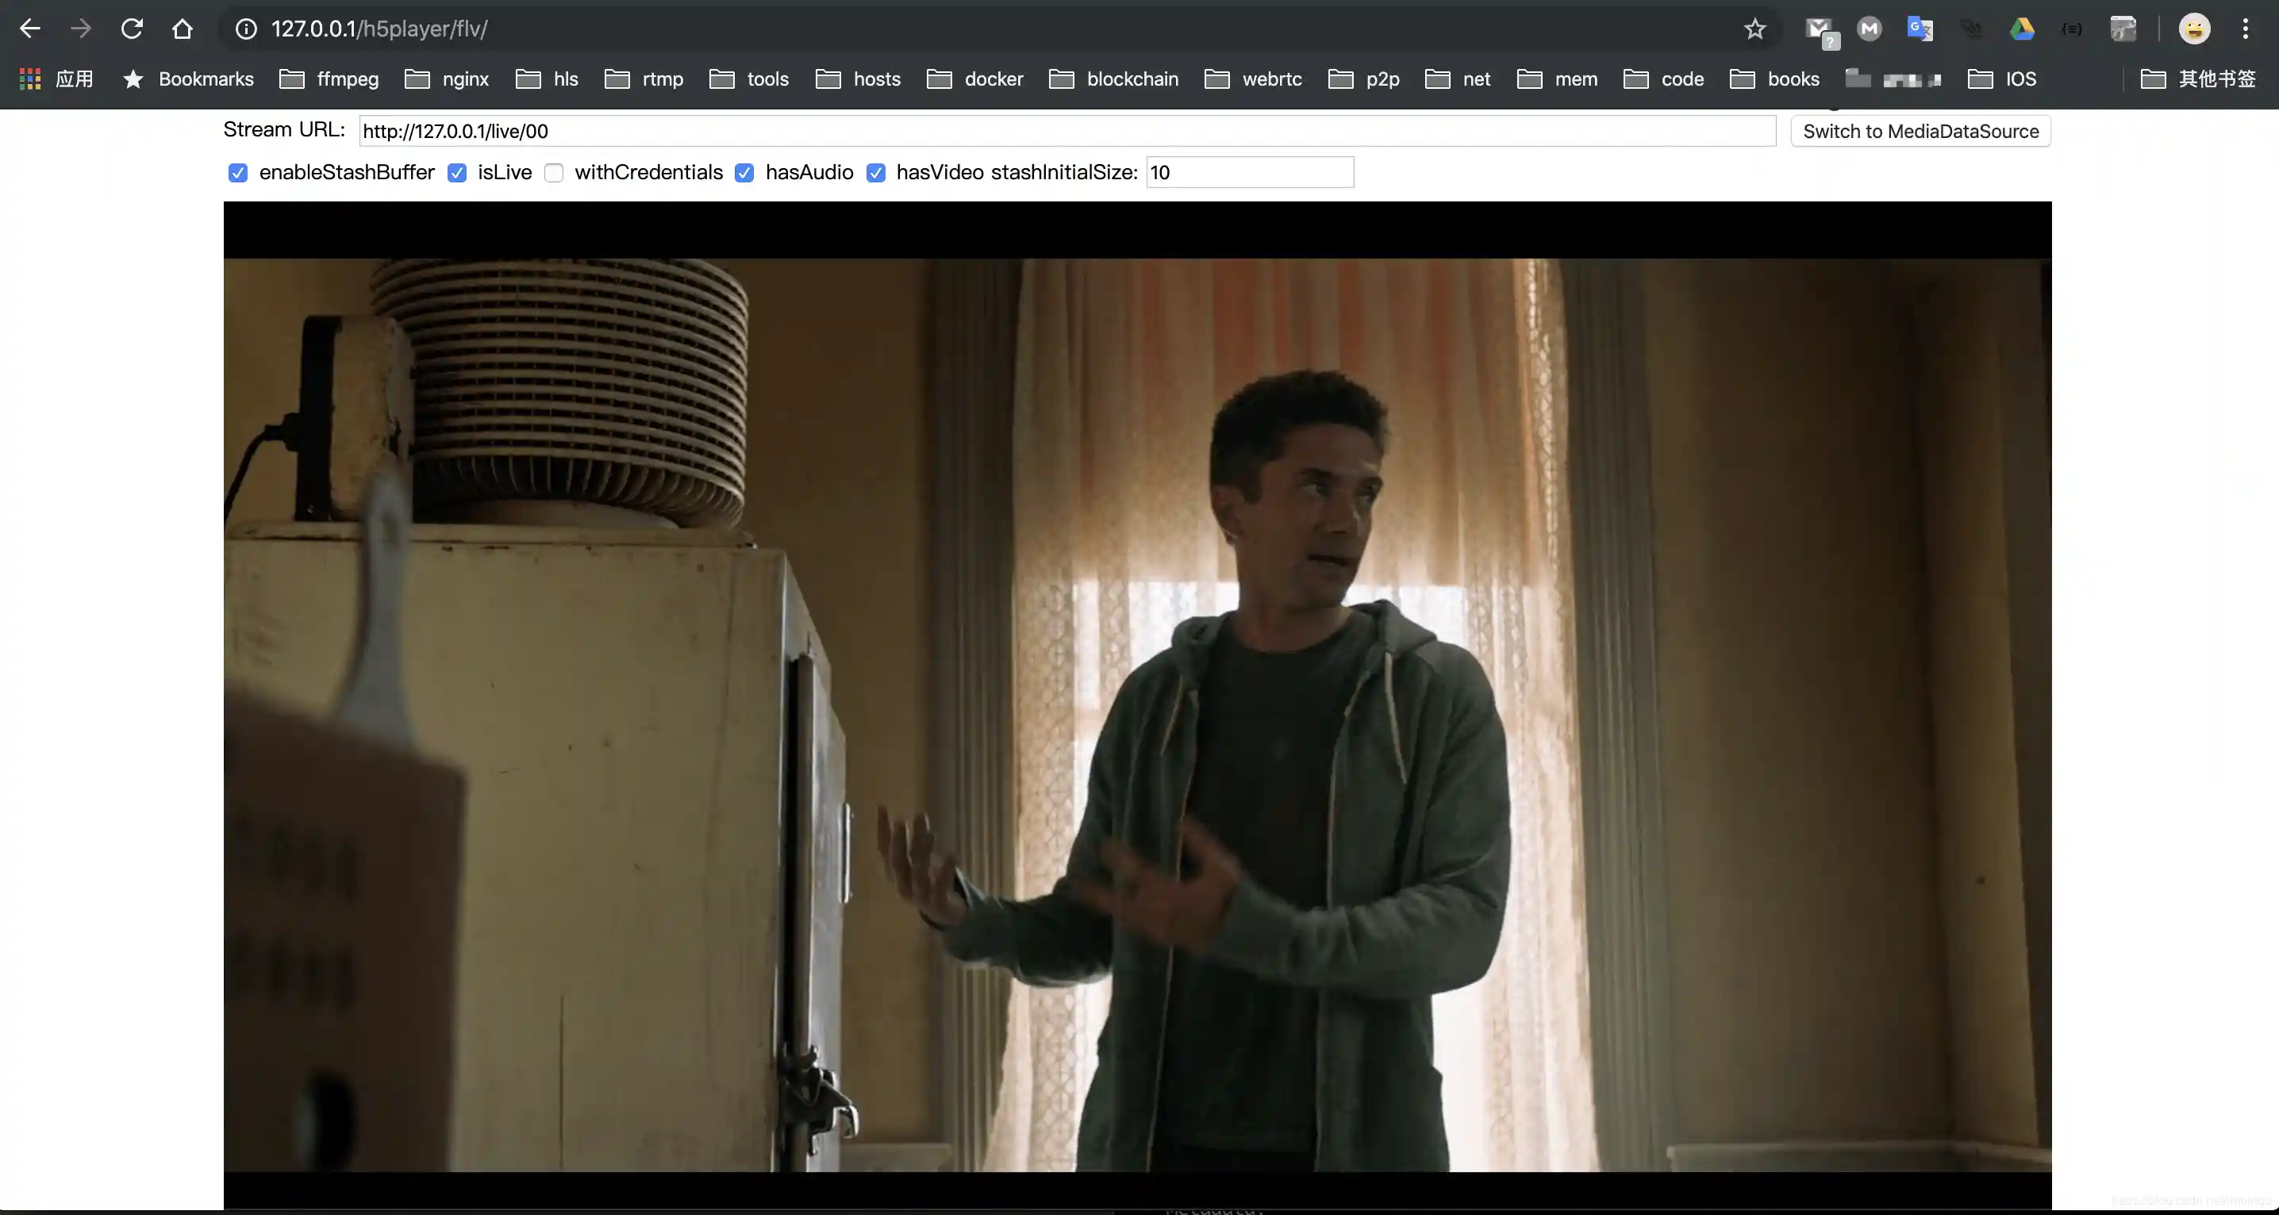This screenshot has height=1215, width=2279.
Task: Click the Google Translate extension icon
Action: (1920, 29)
